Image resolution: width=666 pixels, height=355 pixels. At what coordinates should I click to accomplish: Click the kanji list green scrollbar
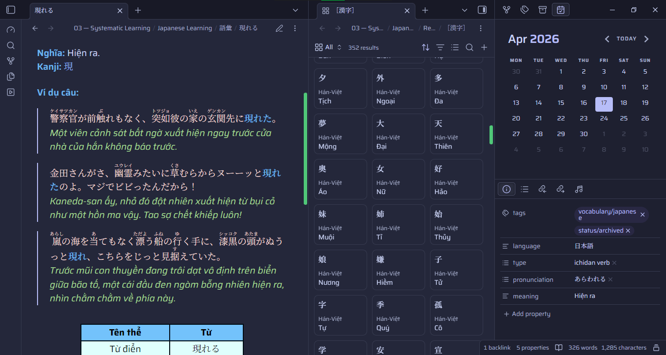pos(491,135)
